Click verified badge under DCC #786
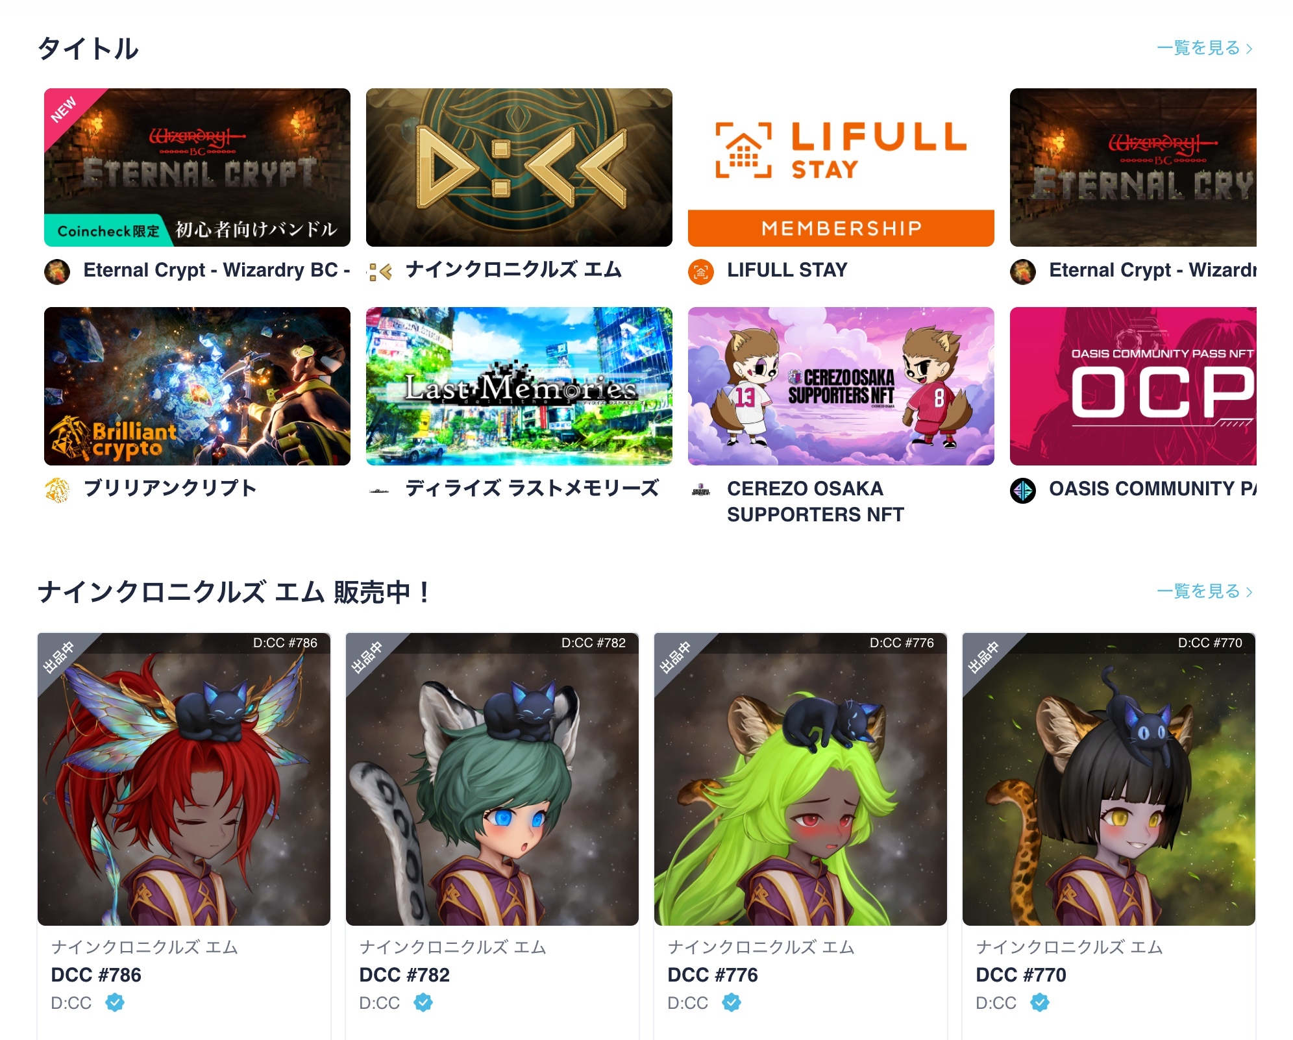This screenshot has width=1293, height=1040. 115,1002
